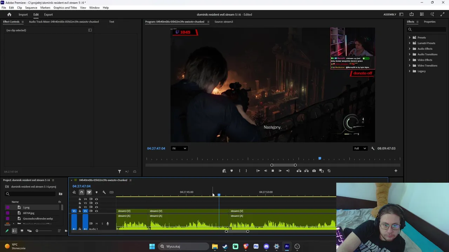Open Graphics and Titles menu
The height and width of the screenshot is (252, 449).
point(65,7)
